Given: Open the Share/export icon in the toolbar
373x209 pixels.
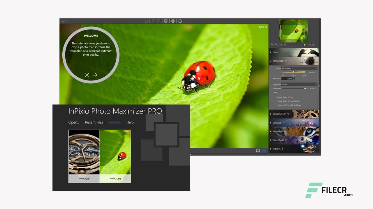Looking at the screenshot, I should click(x=180, y=21).
